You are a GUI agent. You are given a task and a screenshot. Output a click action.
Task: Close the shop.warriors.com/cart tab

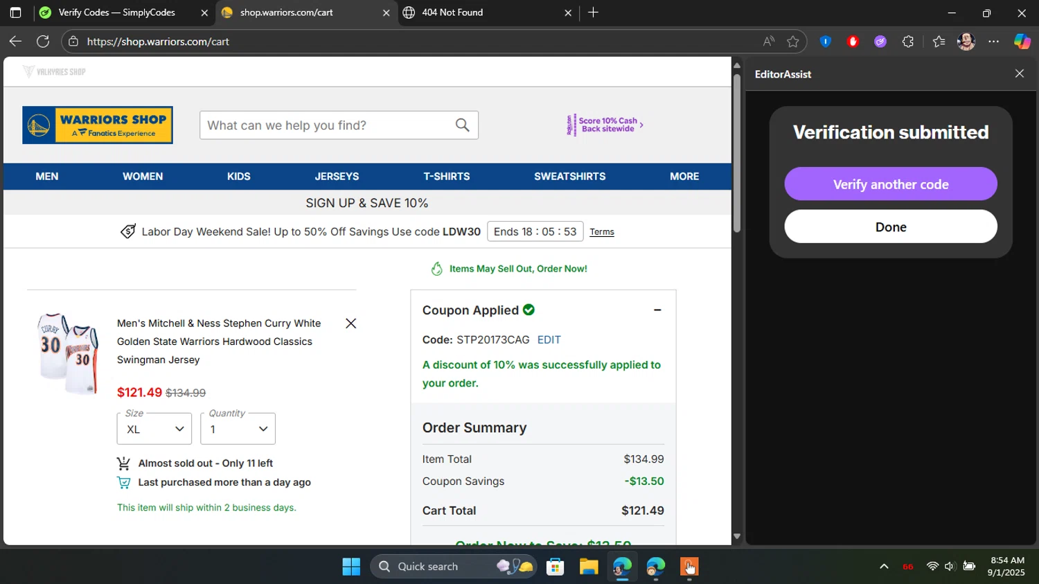pos(387,13)
